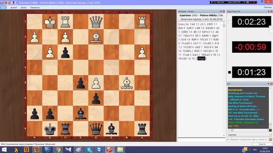This screenshot has width=273, height=153.
Task: Select the black pawn on f3
Action: [x=65, y=52]
